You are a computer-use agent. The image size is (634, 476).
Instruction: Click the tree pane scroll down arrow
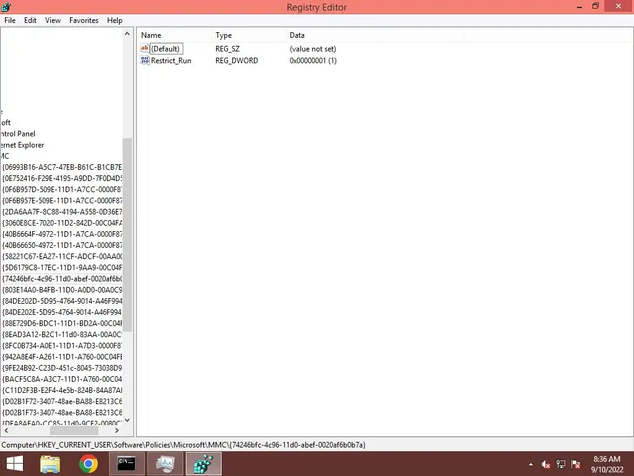pos(128,420)
